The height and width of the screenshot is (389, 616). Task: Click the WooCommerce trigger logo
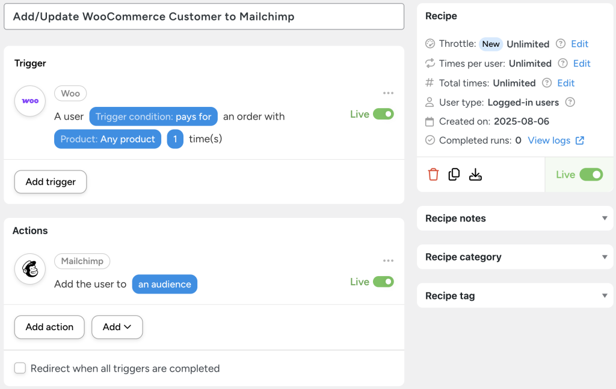pyautogui.click(x=30, y=101)
